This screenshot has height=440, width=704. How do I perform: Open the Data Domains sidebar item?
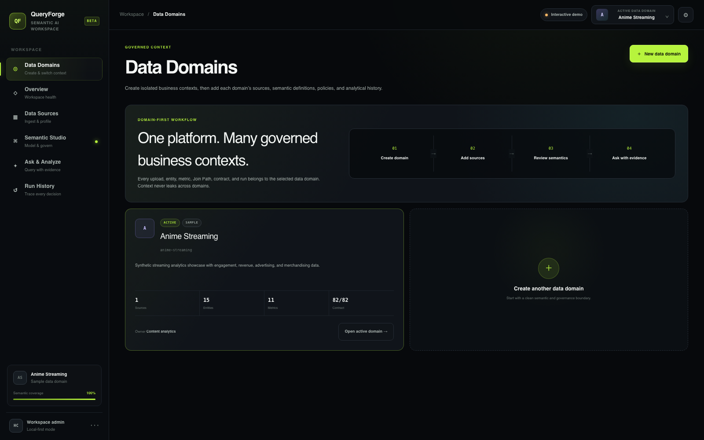54,69
